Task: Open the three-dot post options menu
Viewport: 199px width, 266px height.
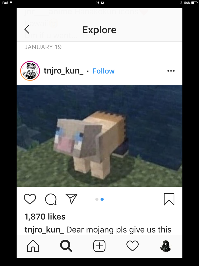Action: (171, 71)
